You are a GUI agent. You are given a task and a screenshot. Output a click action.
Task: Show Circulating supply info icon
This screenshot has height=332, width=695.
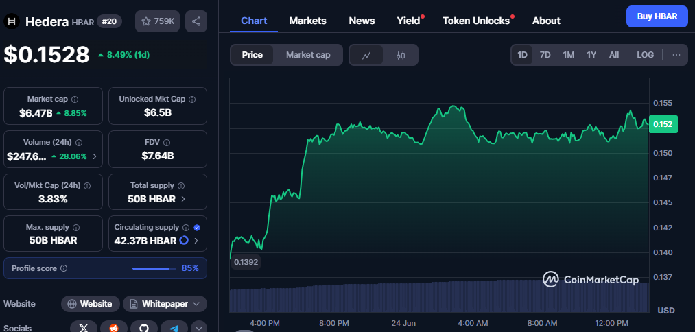click(x=186, y=227)
